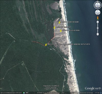
Task: Click the eye center of look joystick
Action: pos(98,5)
